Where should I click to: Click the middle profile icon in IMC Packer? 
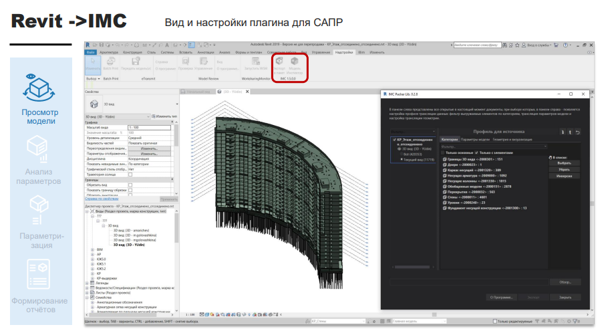570,132
